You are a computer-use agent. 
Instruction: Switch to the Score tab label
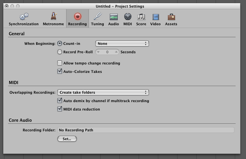click(141, 24)
